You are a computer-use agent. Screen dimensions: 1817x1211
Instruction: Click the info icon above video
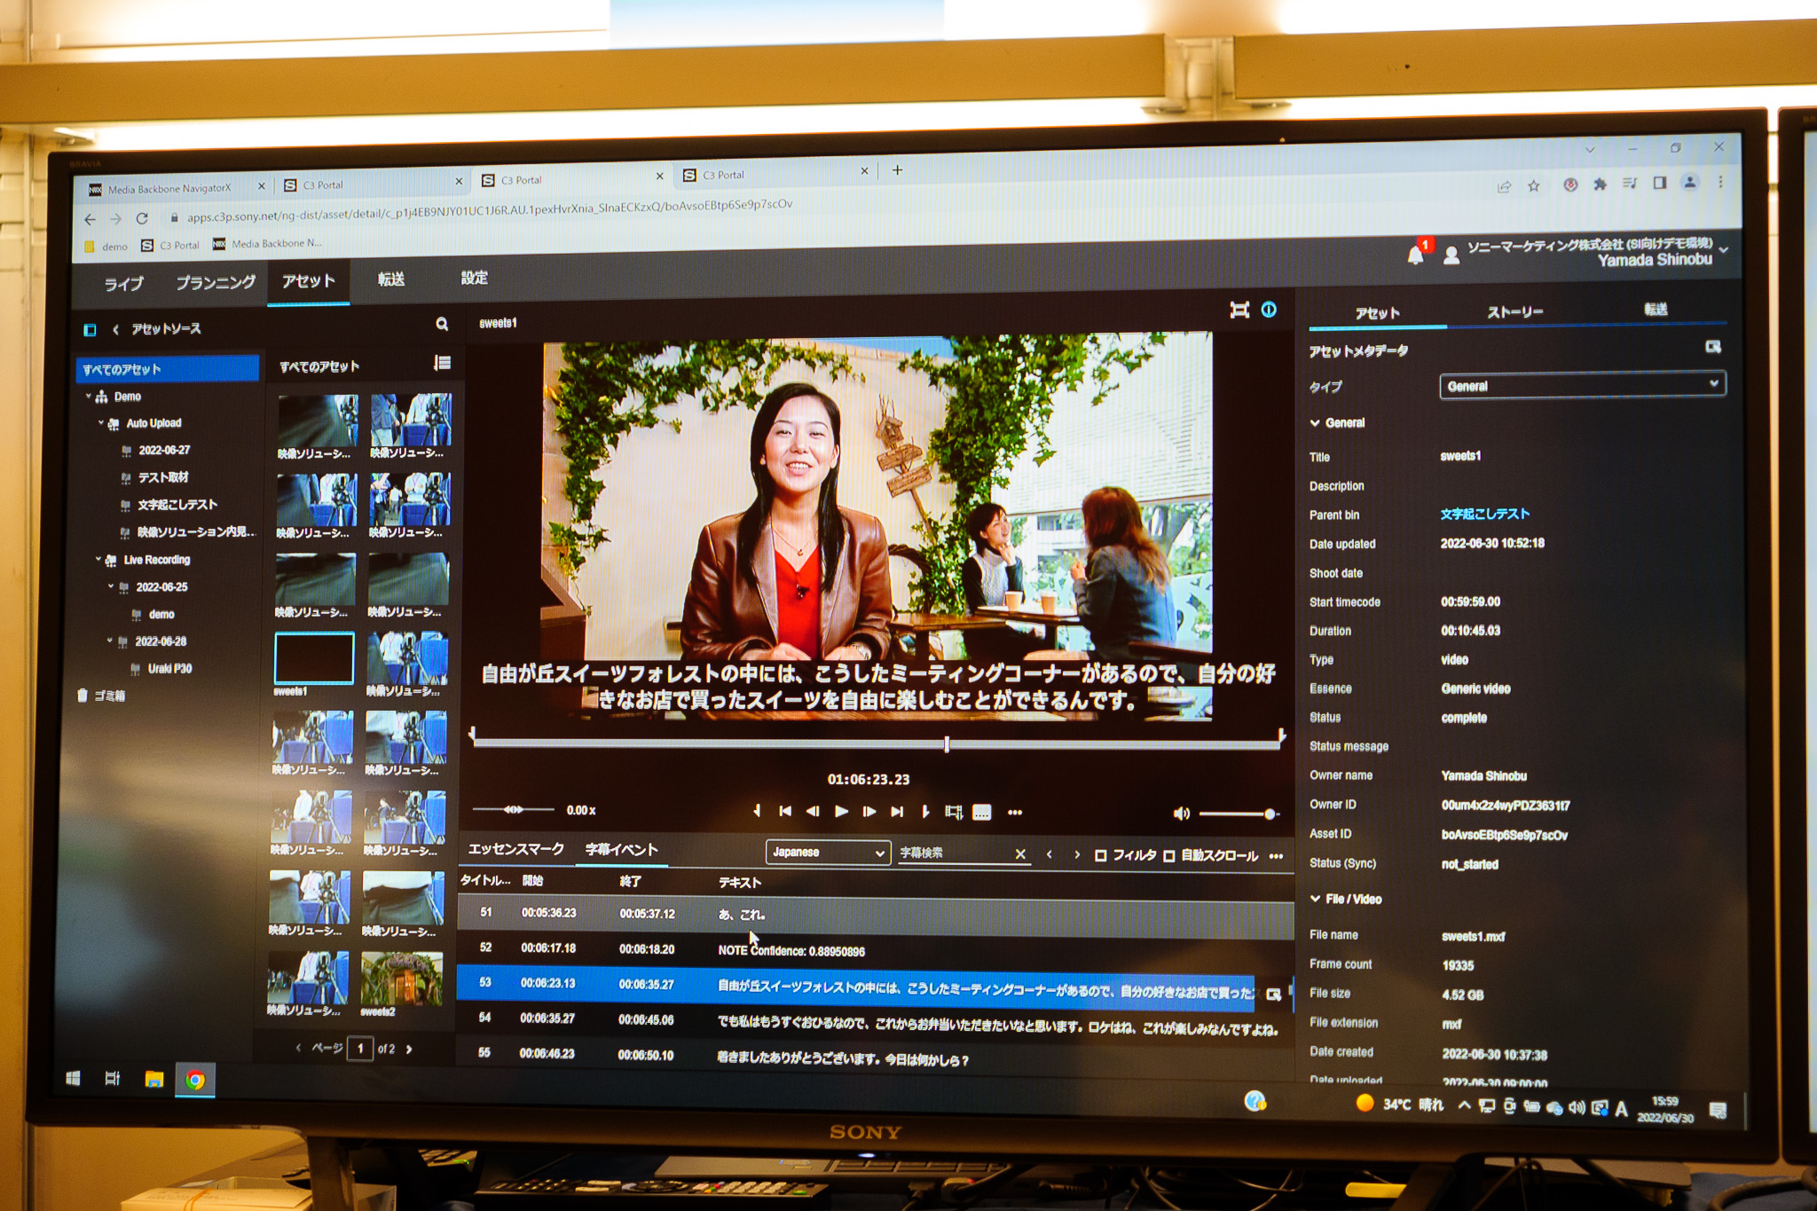[x=1269, y=310]
